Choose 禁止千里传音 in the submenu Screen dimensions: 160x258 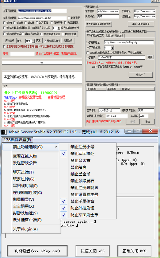pos(82,201)
